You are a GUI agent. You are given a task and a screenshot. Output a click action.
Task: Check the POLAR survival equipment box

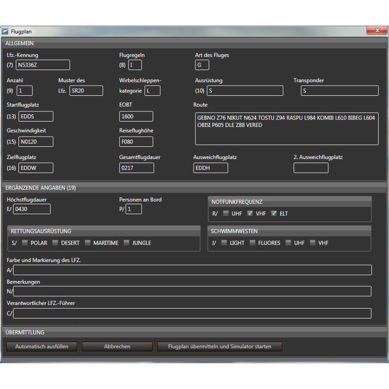point(24,243)
